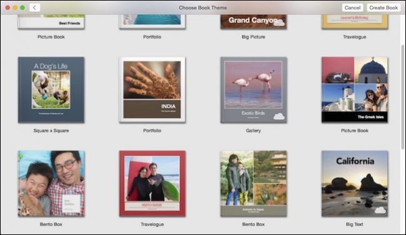Select the A Dog's Life Square x Square theme
Image resolution: width=406 pixels, height=235 pixels.
pos(51,90)
